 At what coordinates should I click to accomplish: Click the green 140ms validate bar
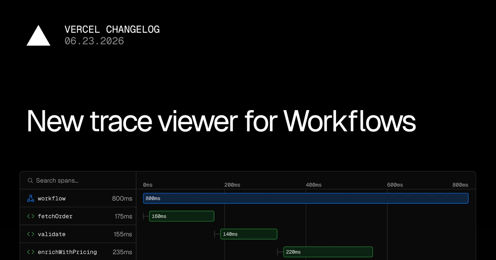[x=248, y=234]
